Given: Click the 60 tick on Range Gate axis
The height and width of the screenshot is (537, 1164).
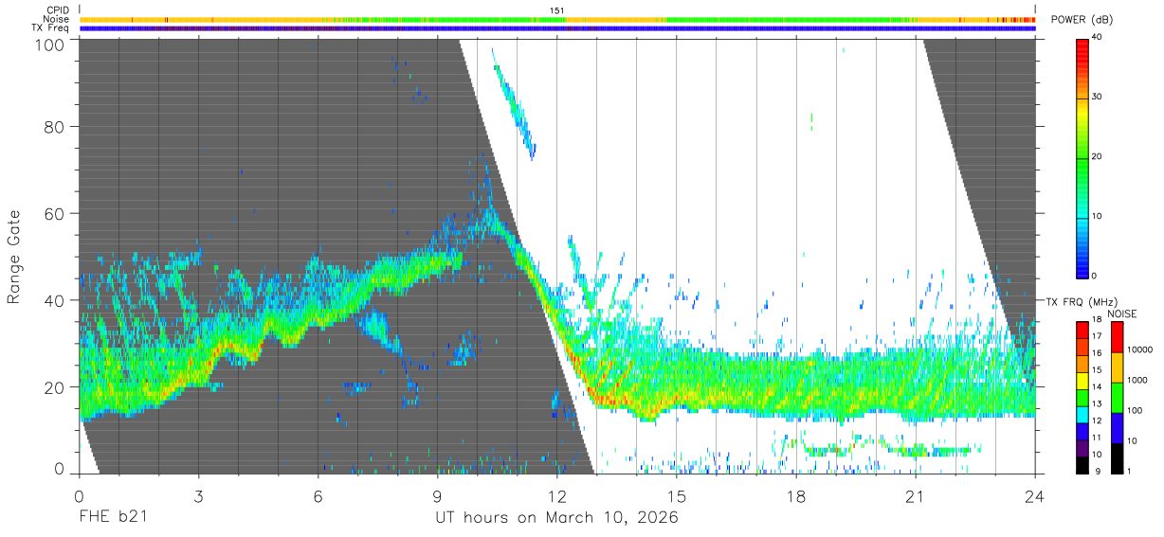Looking at the screenshot, I should point(53,214).
